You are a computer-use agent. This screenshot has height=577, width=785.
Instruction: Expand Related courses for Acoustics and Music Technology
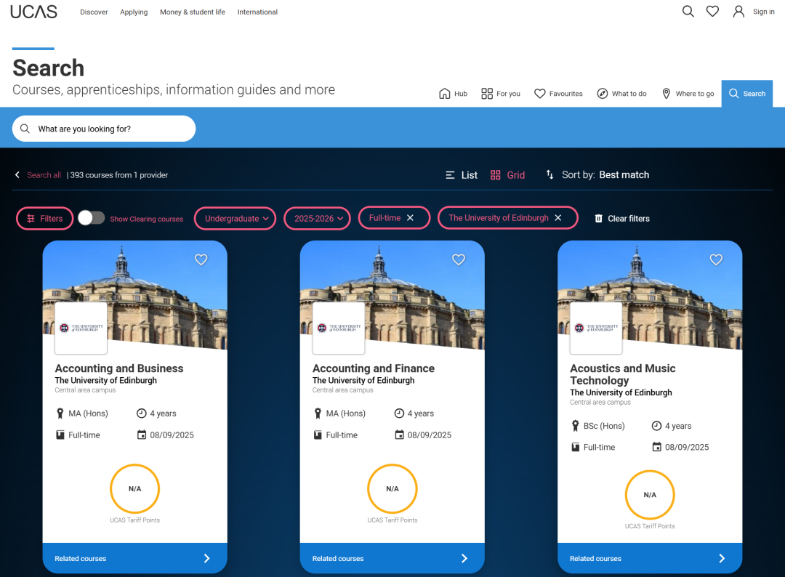click(650, 558)
